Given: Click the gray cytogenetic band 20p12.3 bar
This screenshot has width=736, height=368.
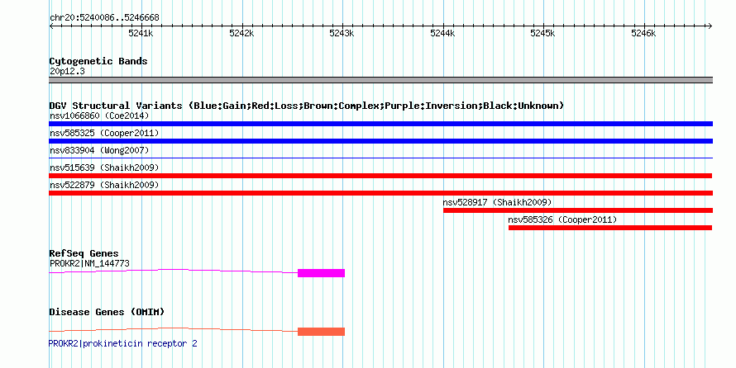Looking at the screenshot, I should (380, 80).
